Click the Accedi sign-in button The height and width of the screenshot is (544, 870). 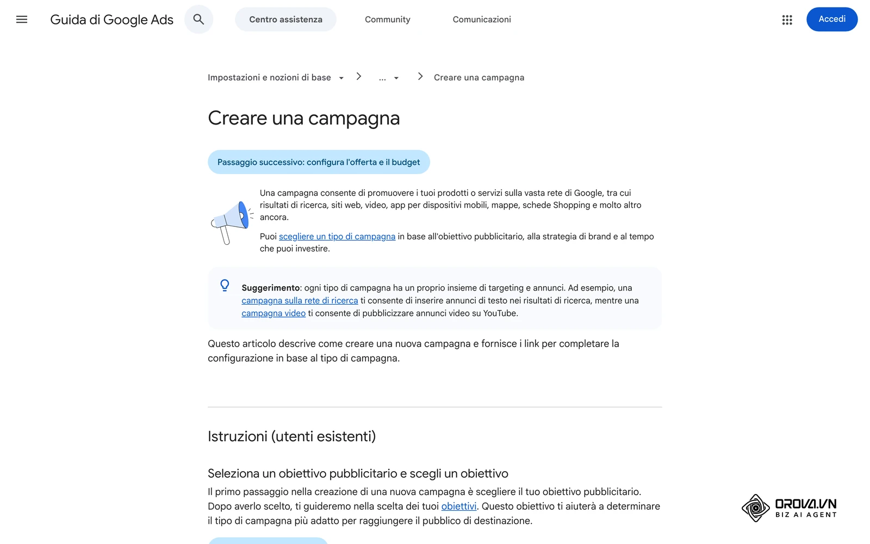(x=832, y=19)
